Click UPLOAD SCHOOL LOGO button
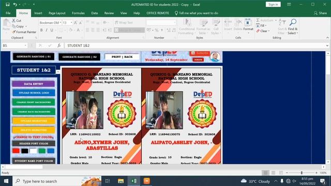Screen dimensions: 331x186 pos(34,93)
